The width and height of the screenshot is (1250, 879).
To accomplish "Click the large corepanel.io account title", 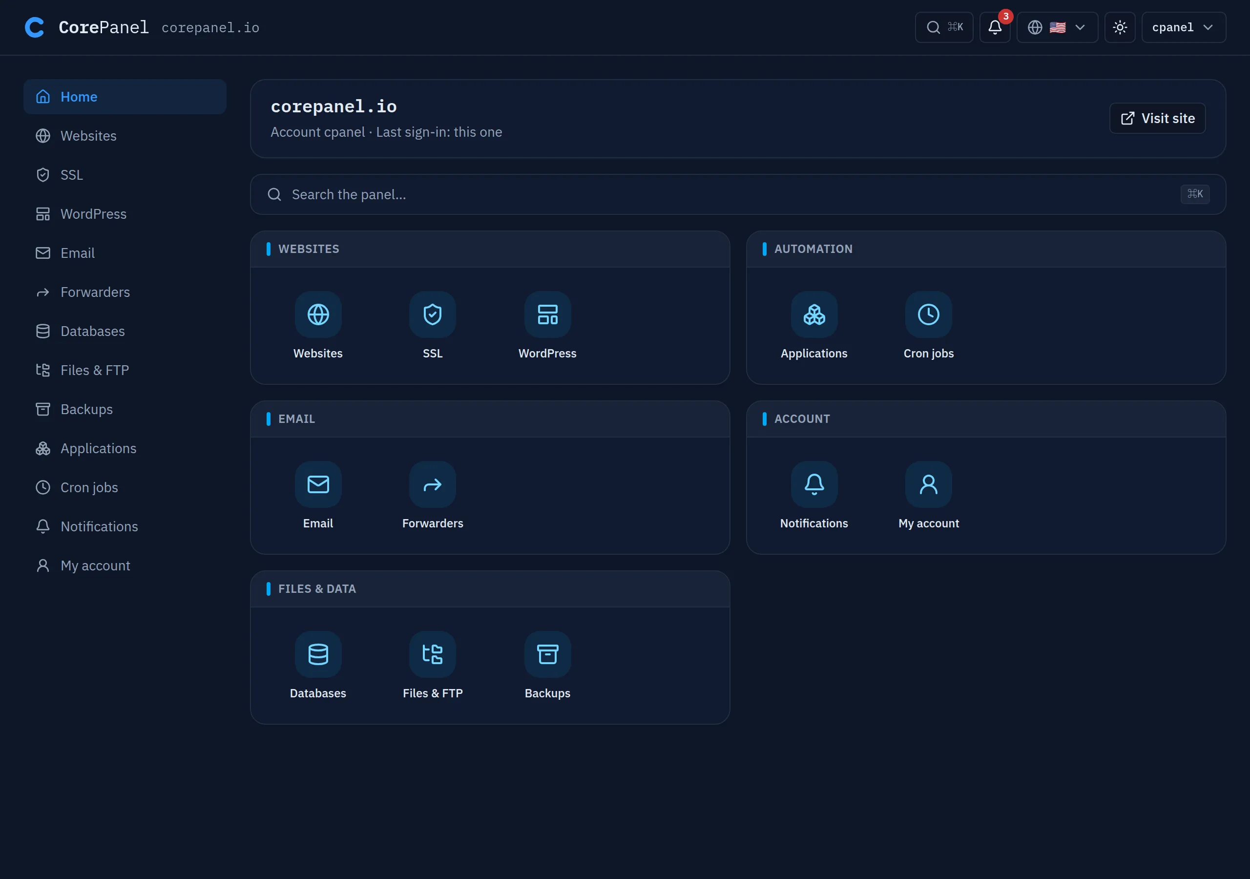I will click(x=333, y=106).
